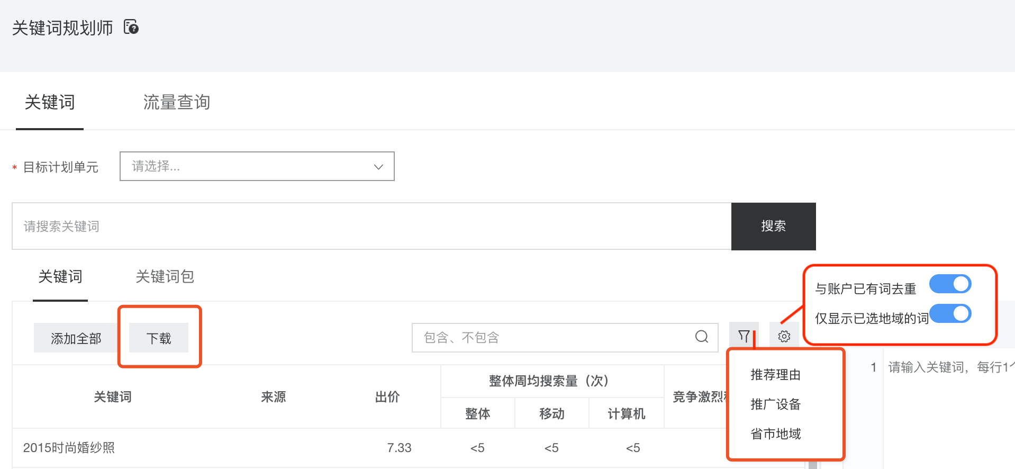The height and width of the screenshot is (469, 1015).
Task: Click the 添加全部 button
Action: coord(76,338)
